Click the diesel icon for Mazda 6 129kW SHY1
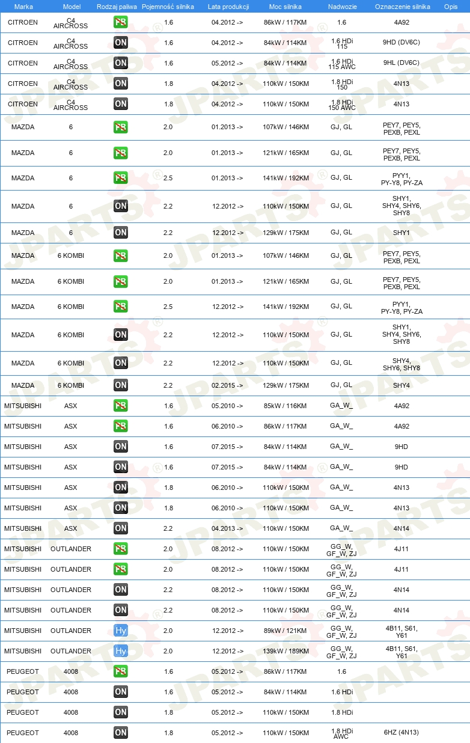This screenshot has height=743, width=470. coord(121,233)
